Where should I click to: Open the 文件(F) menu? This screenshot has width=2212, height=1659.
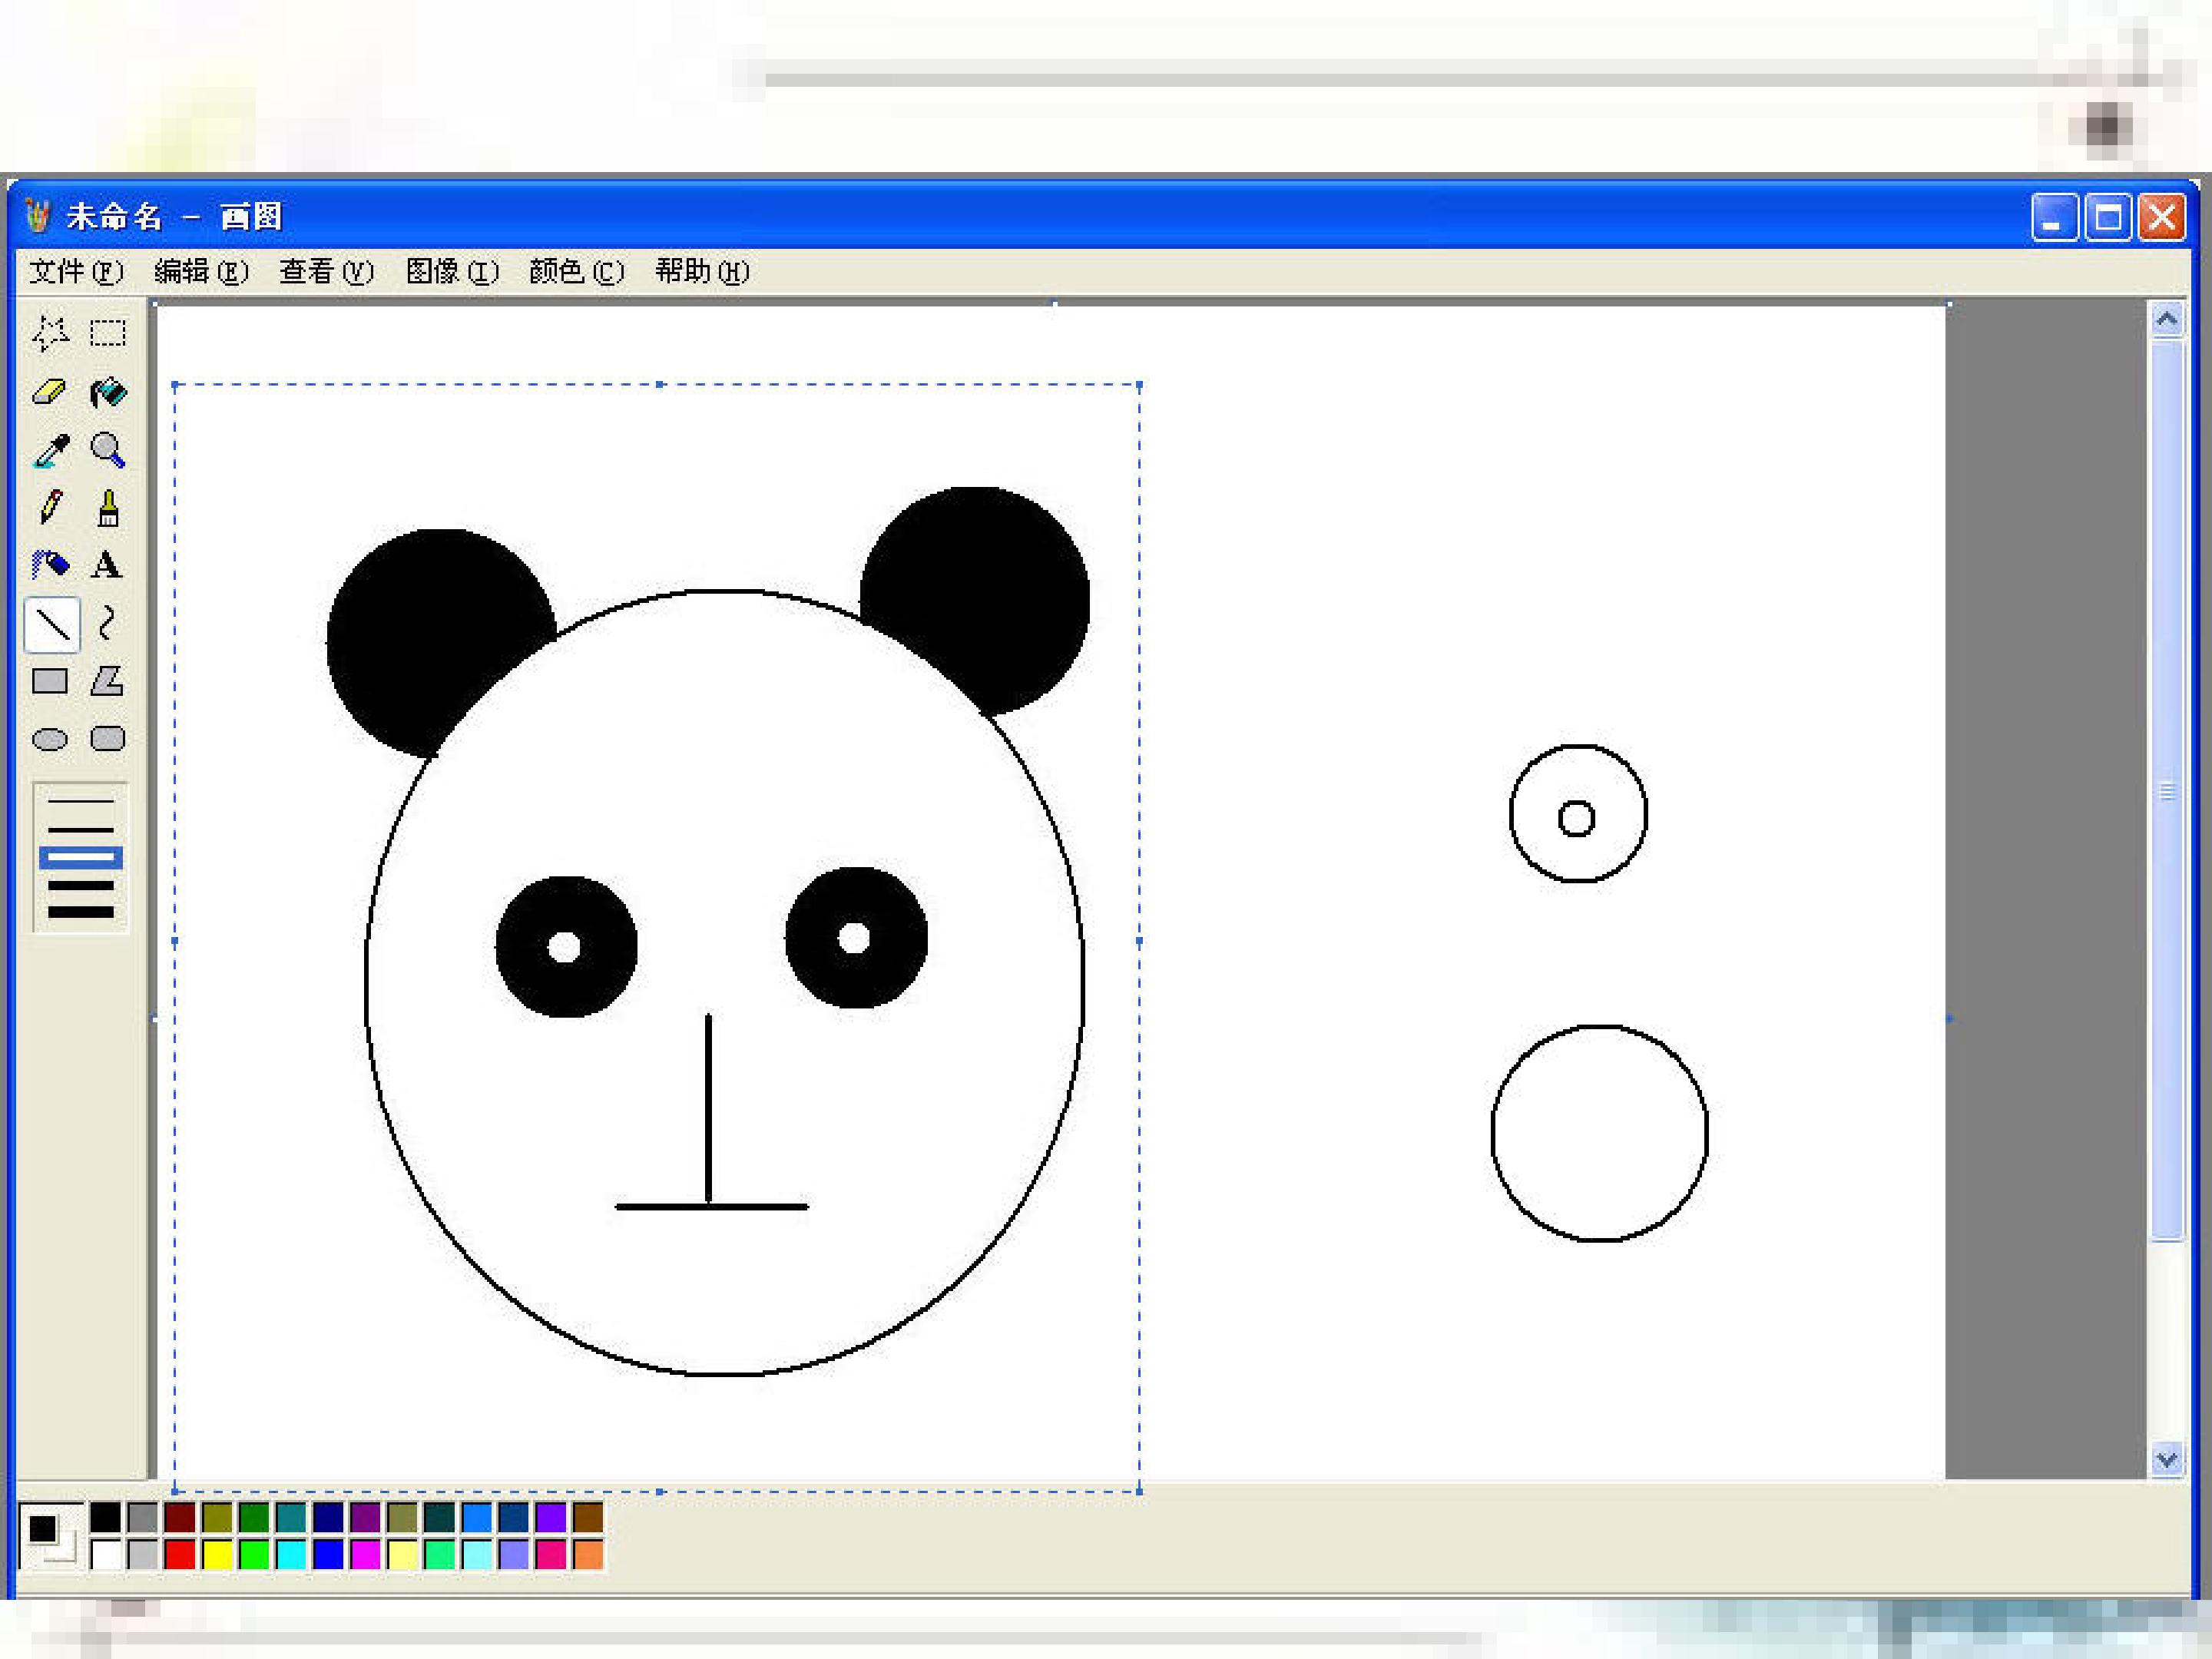point(76,271)
